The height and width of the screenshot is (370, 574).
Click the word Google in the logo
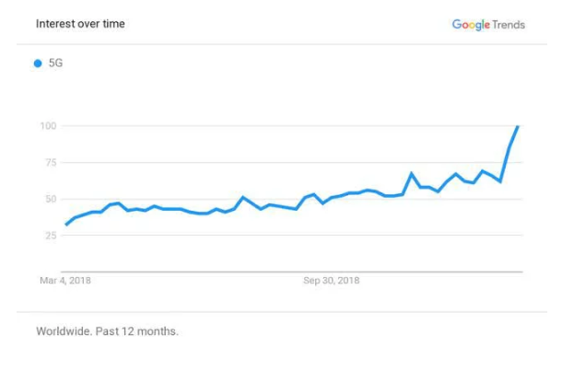pyautogui.click(x=471, y=25)
